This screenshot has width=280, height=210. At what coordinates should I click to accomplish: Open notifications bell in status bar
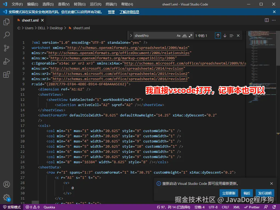[275, 207]
